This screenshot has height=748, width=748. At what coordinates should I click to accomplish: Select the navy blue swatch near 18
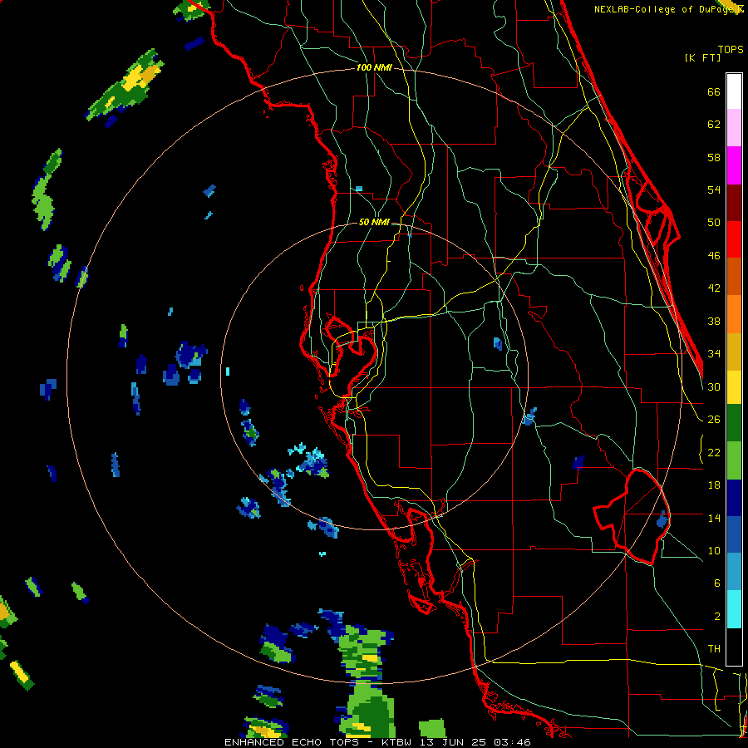click(734, 498)
